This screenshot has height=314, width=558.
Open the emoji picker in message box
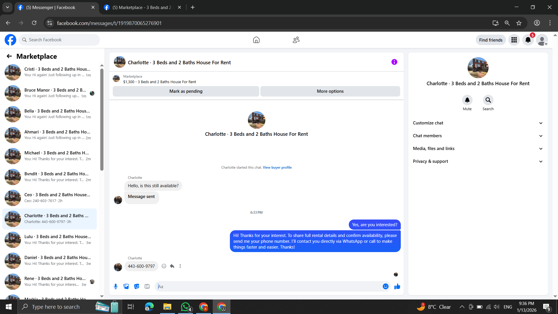click(385, 286)
